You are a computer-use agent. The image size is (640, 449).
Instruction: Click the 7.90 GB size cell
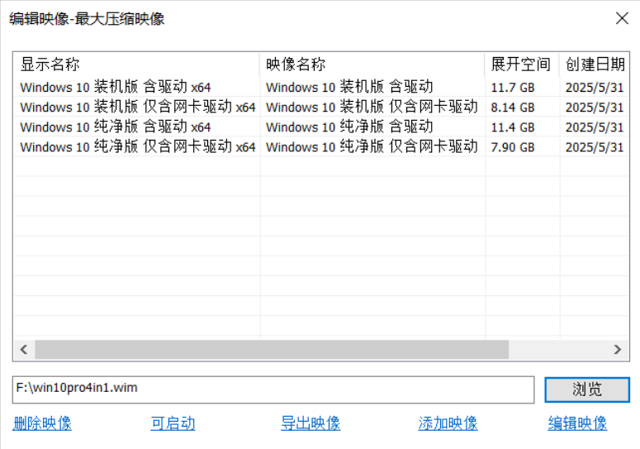tap(513, 147)
